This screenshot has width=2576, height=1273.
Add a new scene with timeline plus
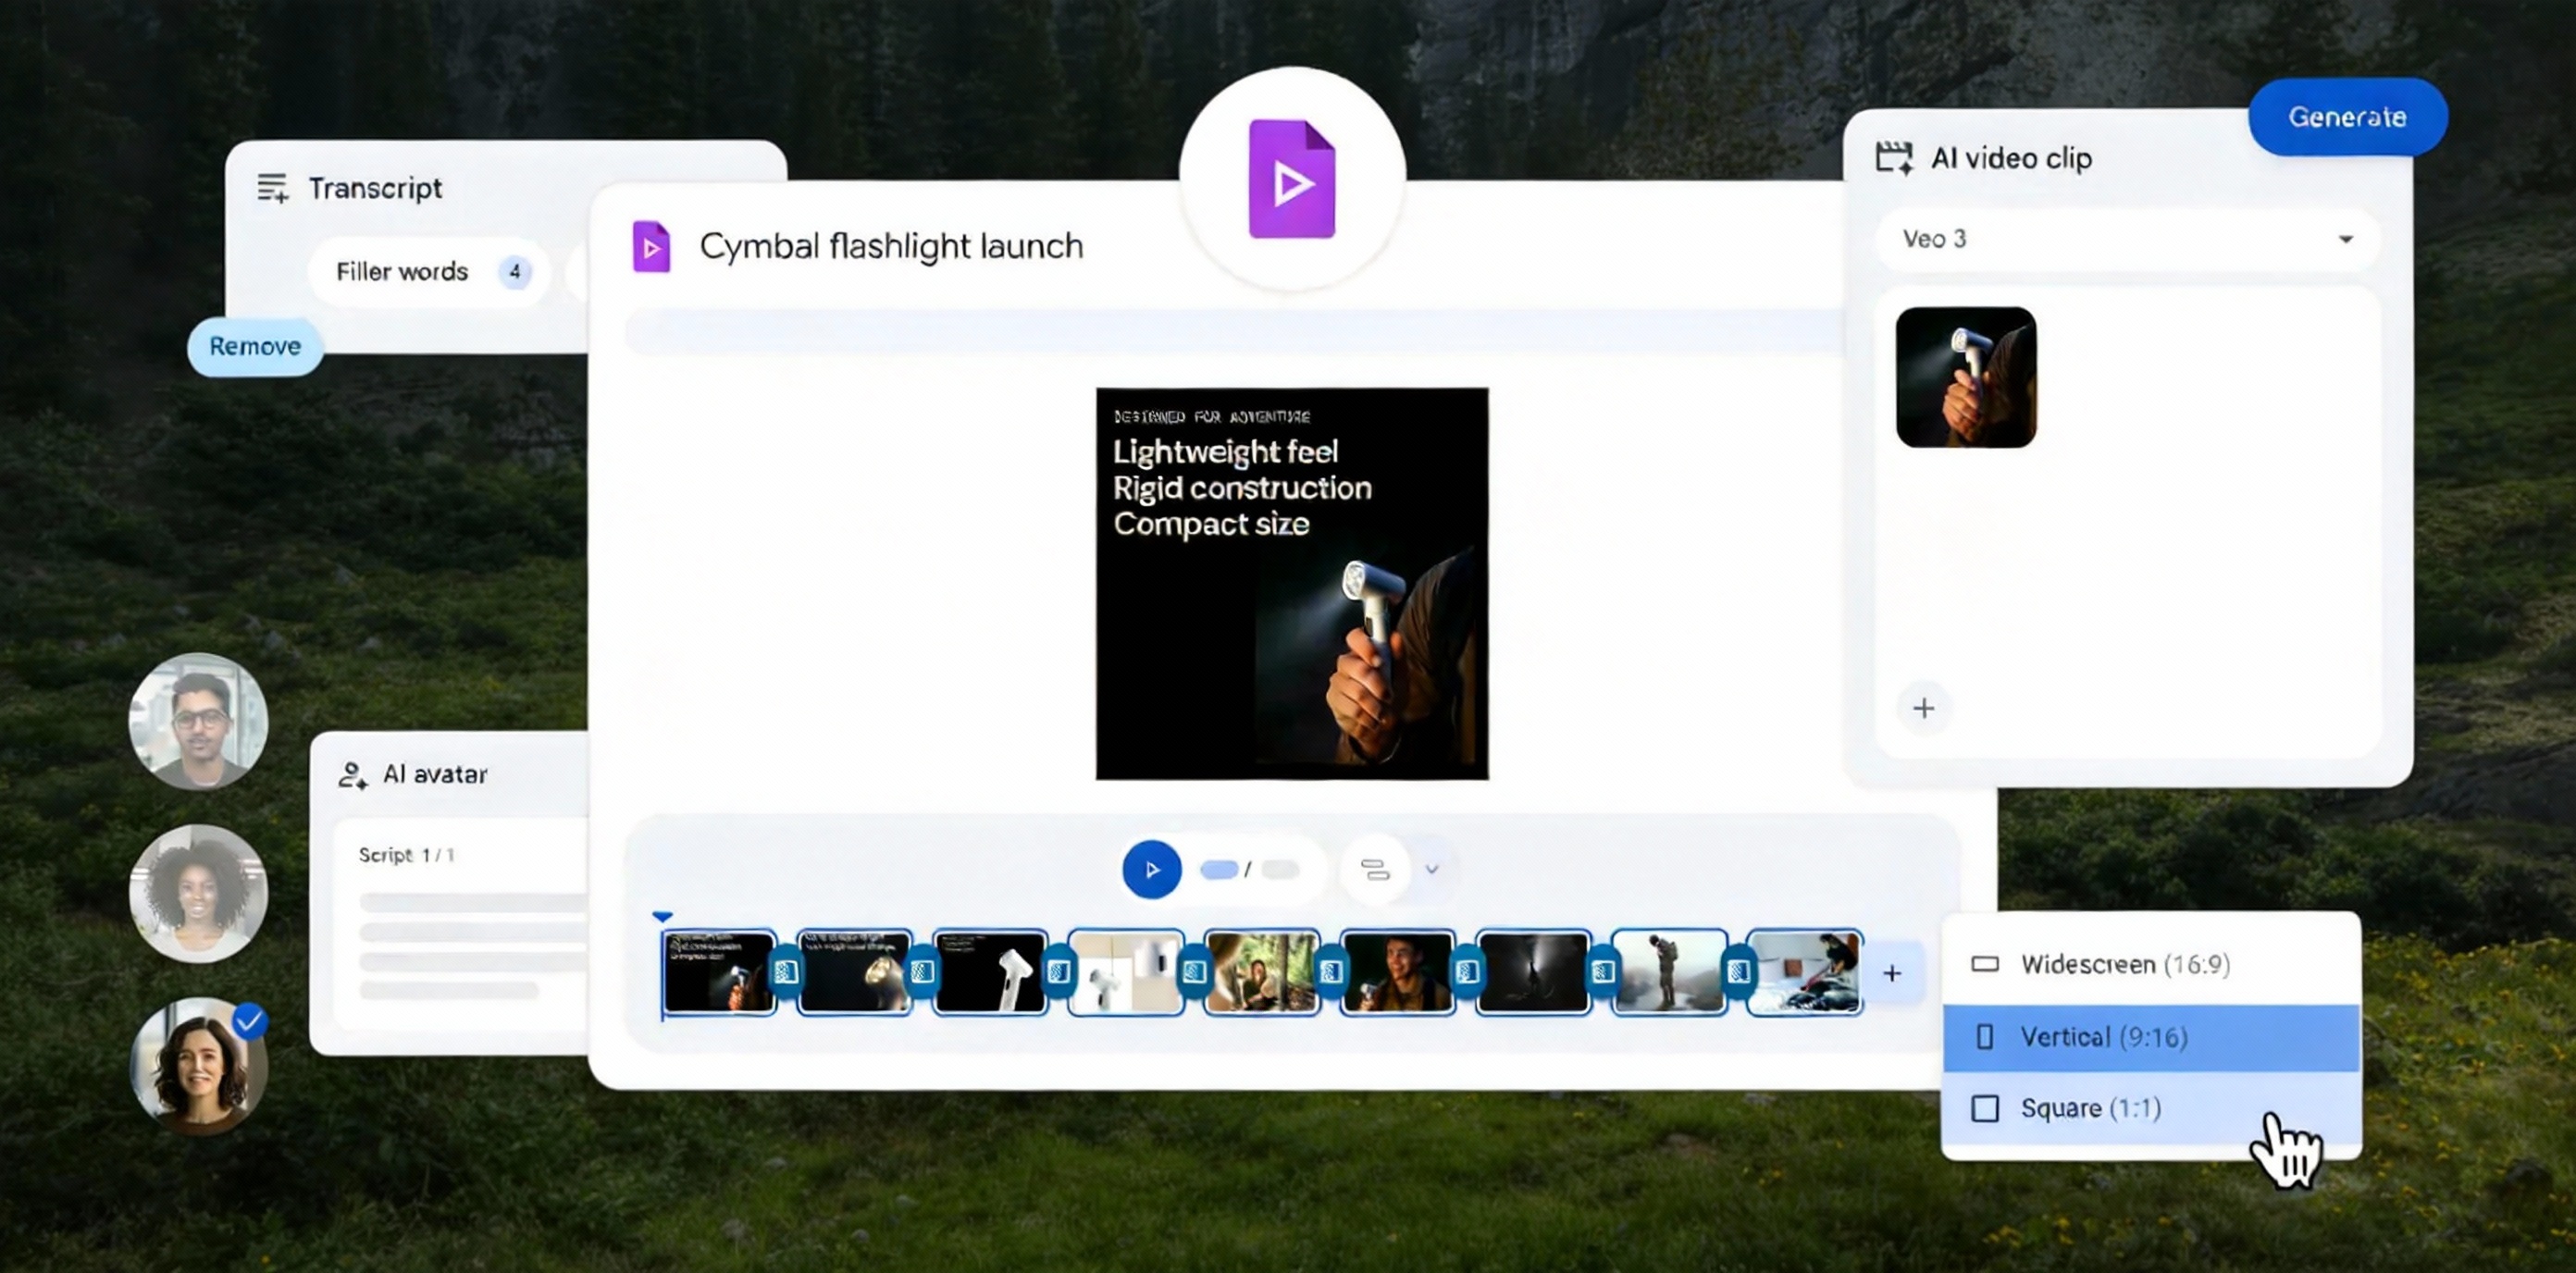(x=1891, y=973)
